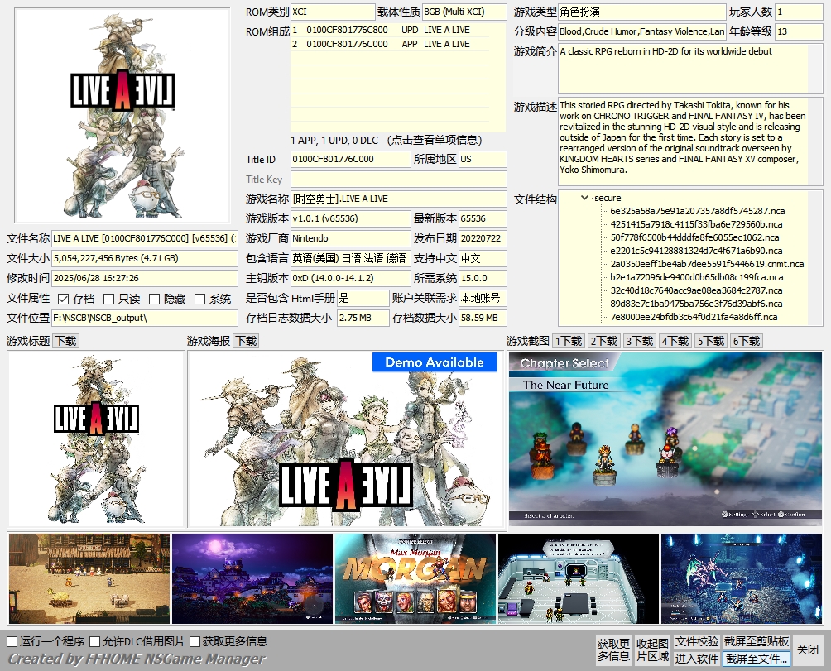Click the 获取更多信息 button at bottom right
This screenshot has height=671, width=831.
pos(613,649)
